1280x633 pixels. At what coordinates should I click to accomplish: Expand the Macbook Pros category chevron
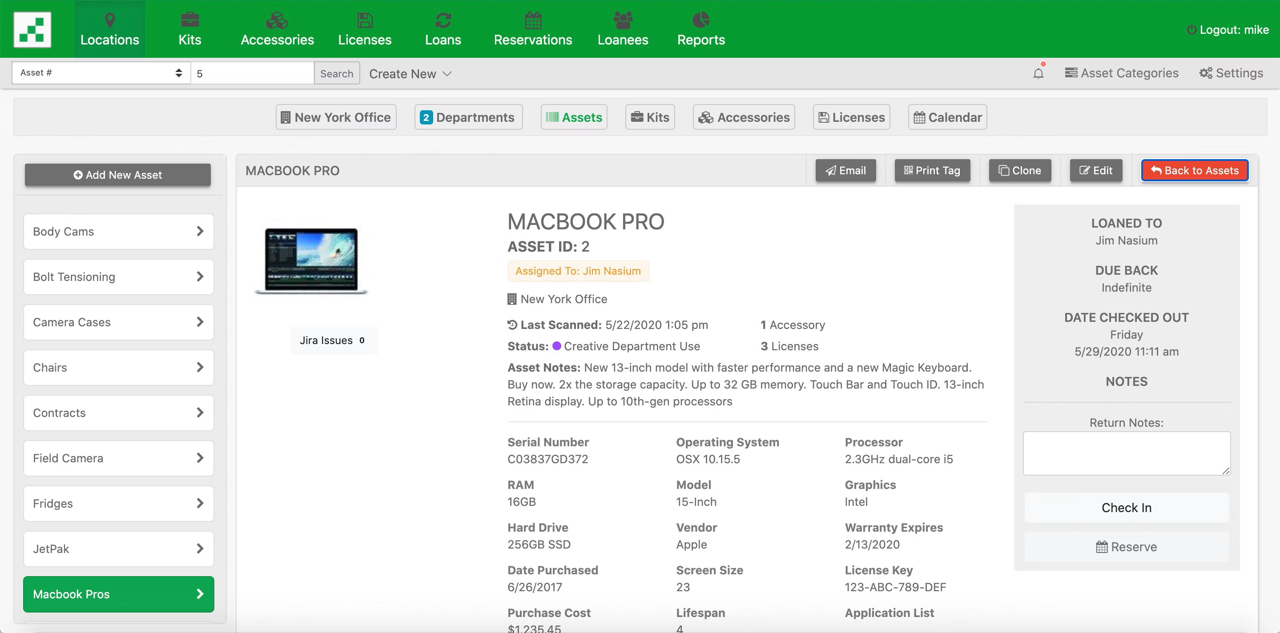(201, 594)
